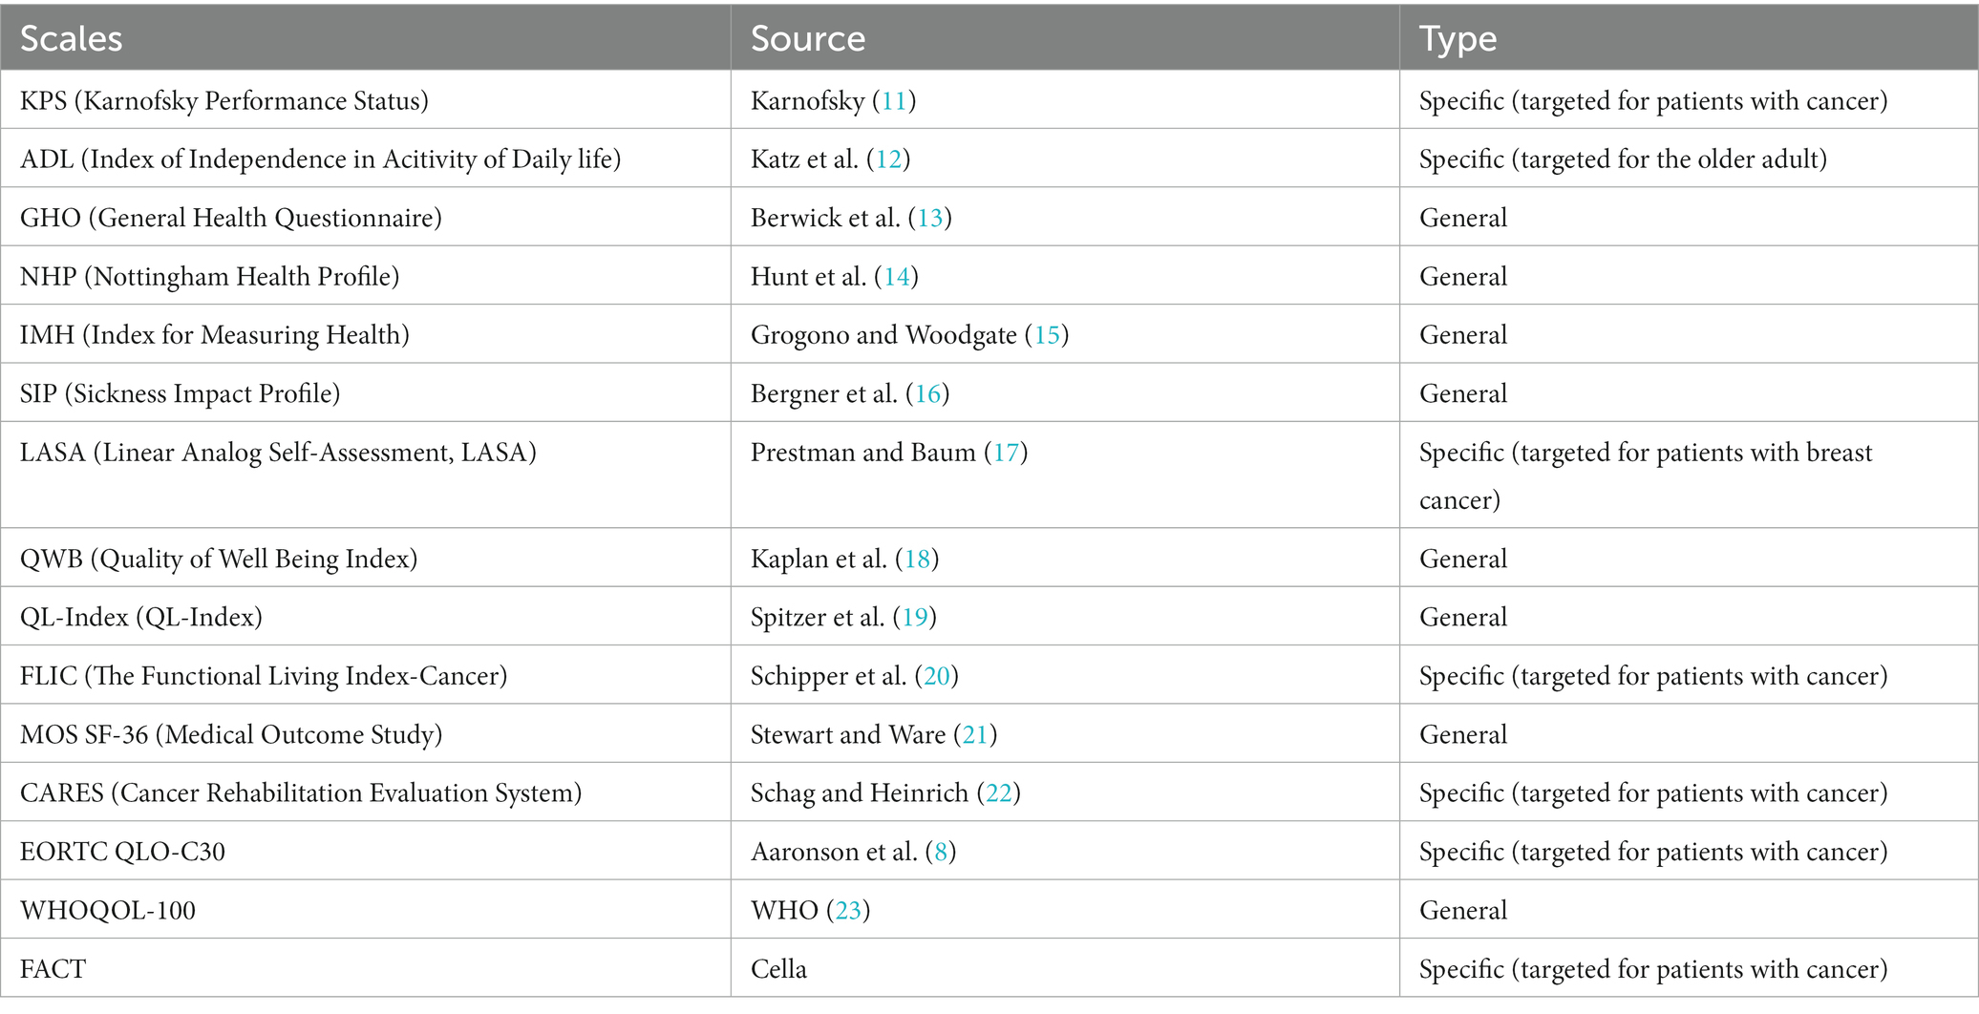This screenshot has height=1014, width=1979.
Task: Select the KPS (Karnofsky Performance Status) cell
Action: 366,100
